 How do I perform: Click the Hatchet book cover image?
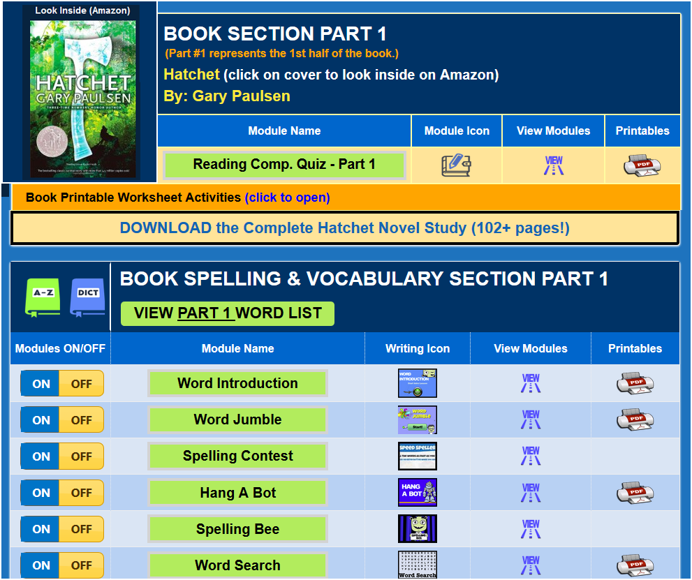82,99
